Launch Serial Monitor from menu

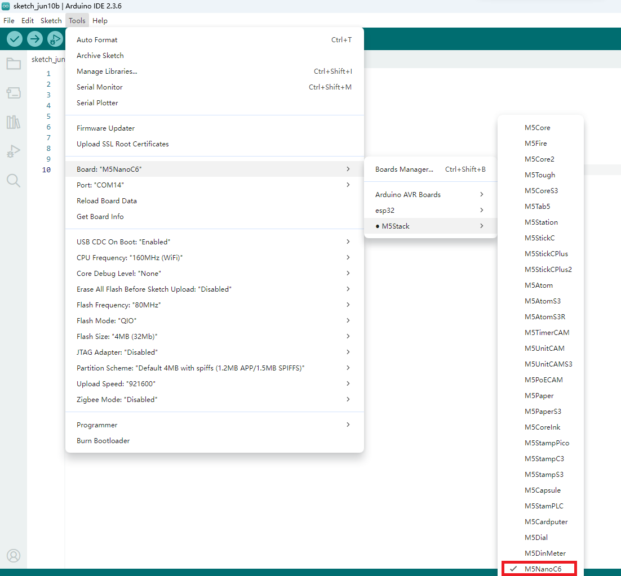coord(214,87)
